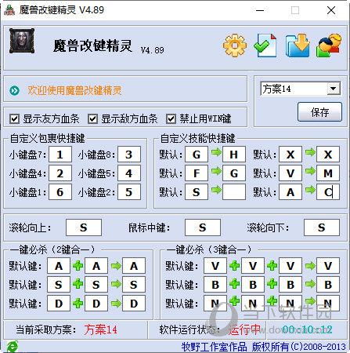Click the 00:10:12 running timer

[307, 329]
